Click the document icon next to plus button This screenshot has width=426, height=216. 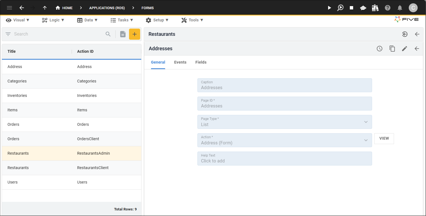[123, 34]
